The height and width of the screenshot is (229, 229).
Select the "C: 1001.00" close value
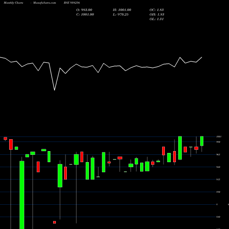(85, 15)
